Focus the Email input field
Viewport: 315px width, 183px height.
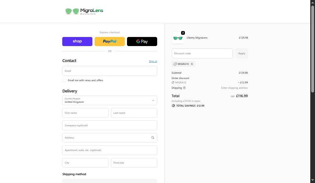pos(110,71)
